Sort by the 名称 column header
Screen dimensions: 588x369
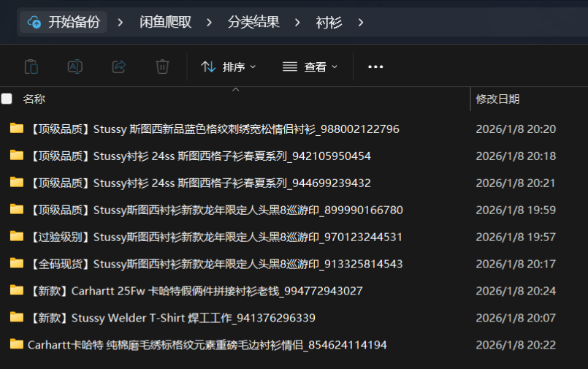click(34, 99)
